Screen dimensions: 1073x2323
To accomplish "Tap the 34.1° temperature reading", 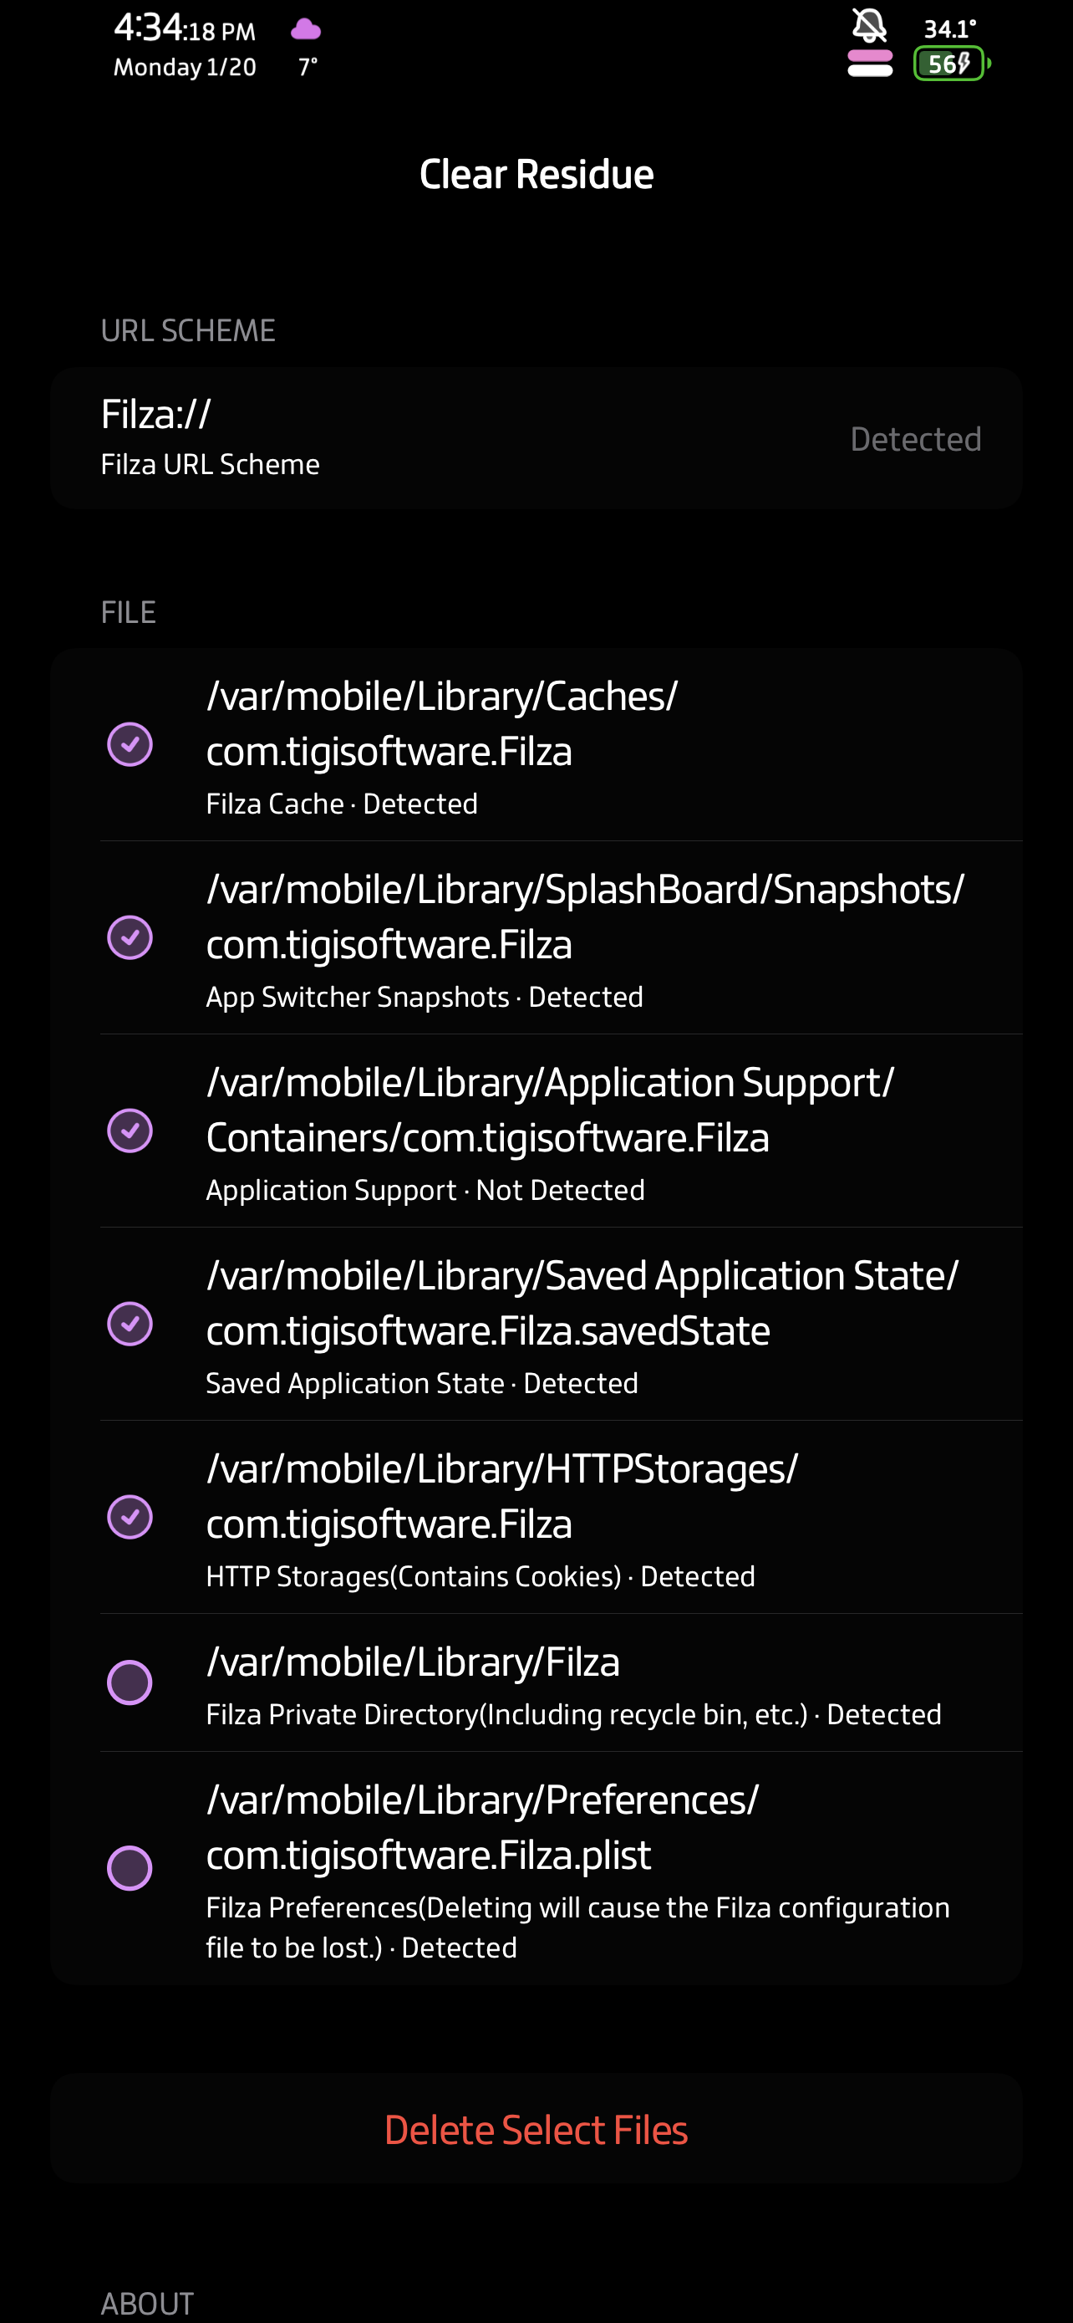I will click(x=948, y=29).
